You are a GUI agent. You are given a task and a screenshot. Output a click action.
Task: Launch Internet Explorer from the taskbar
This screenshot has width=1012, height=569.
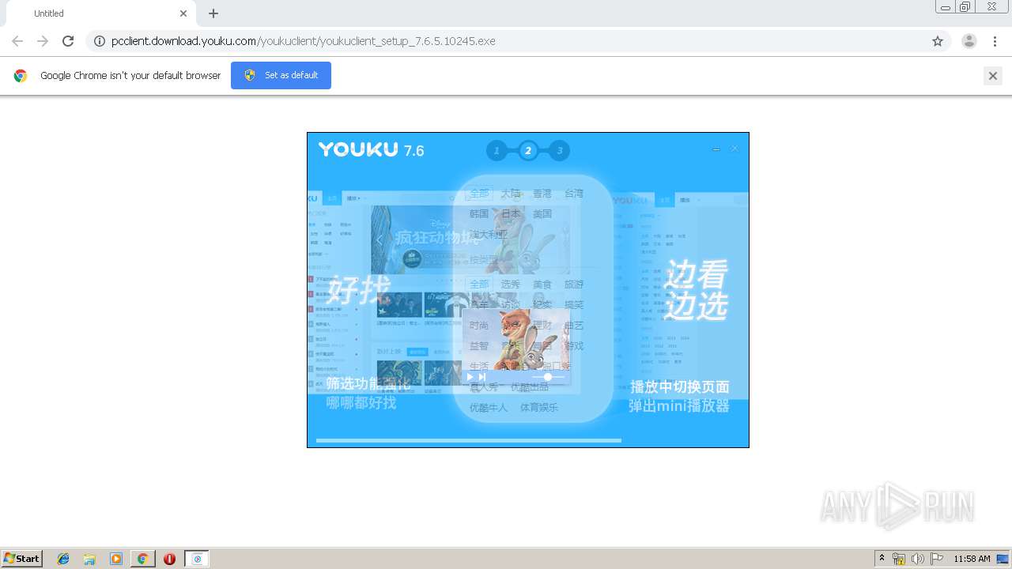(63, 559)
